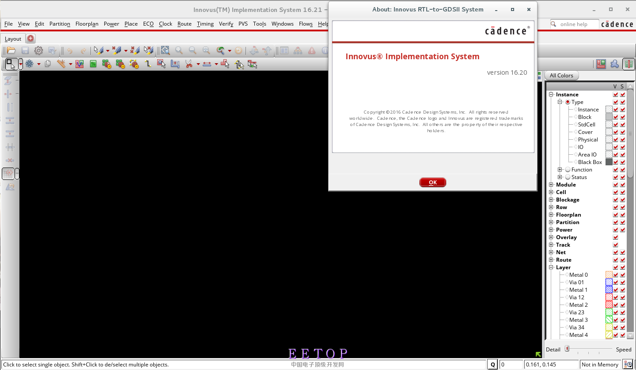Expand the Power tree node
The image size is (636, 370).
click(x=551, y=230)
